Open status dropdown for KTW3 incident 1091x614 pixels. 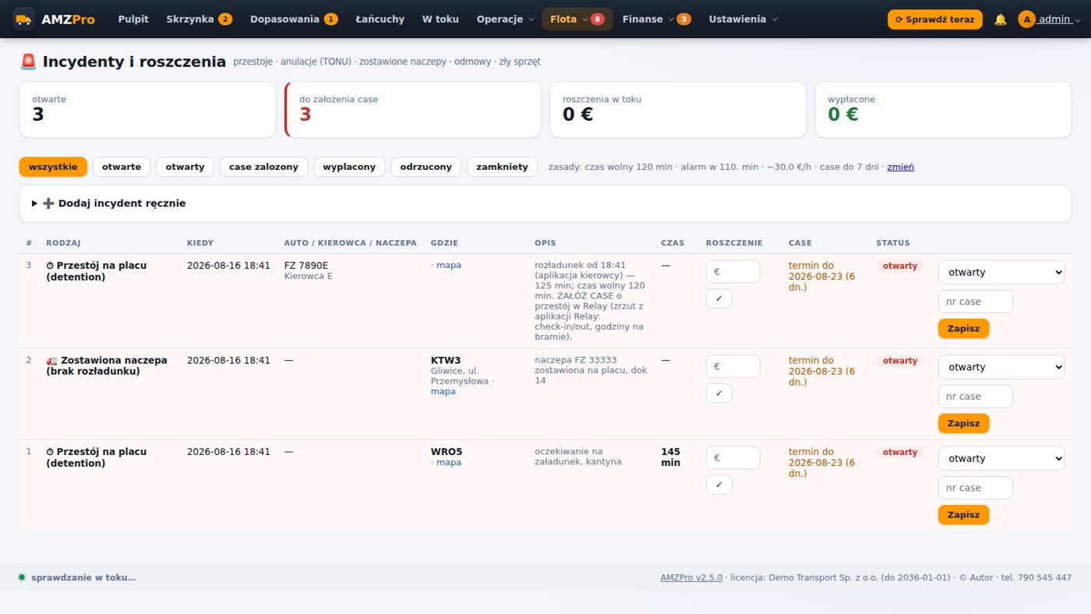pos(1001,367)
